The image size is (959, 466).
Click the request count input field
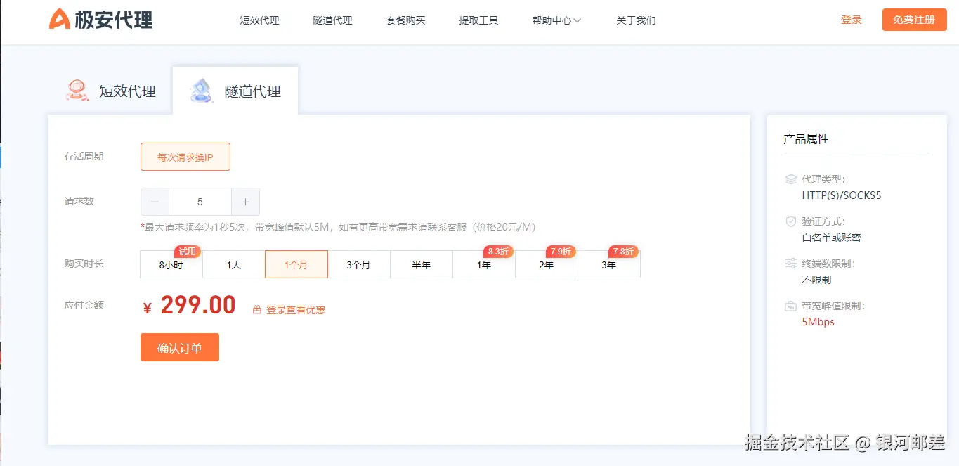click(200, 202)
